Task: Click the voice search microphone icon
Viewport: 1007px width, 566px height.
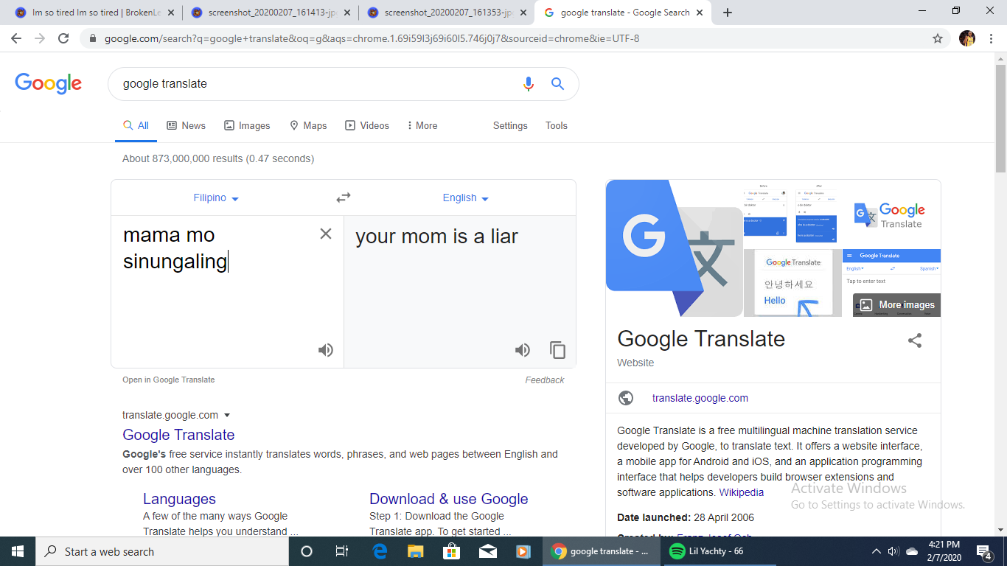Action: tap(528, 84)
